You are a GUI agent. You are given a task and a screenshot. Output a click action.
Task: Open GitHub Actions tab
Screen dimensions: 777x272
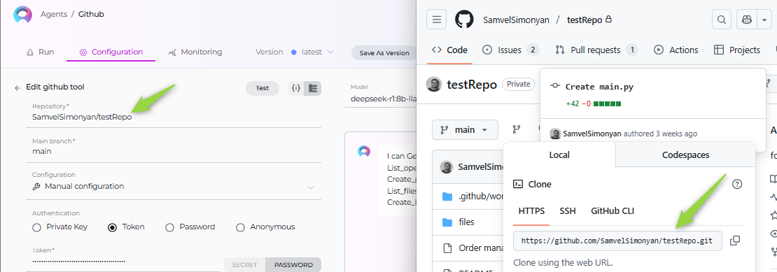pos(676,50)
